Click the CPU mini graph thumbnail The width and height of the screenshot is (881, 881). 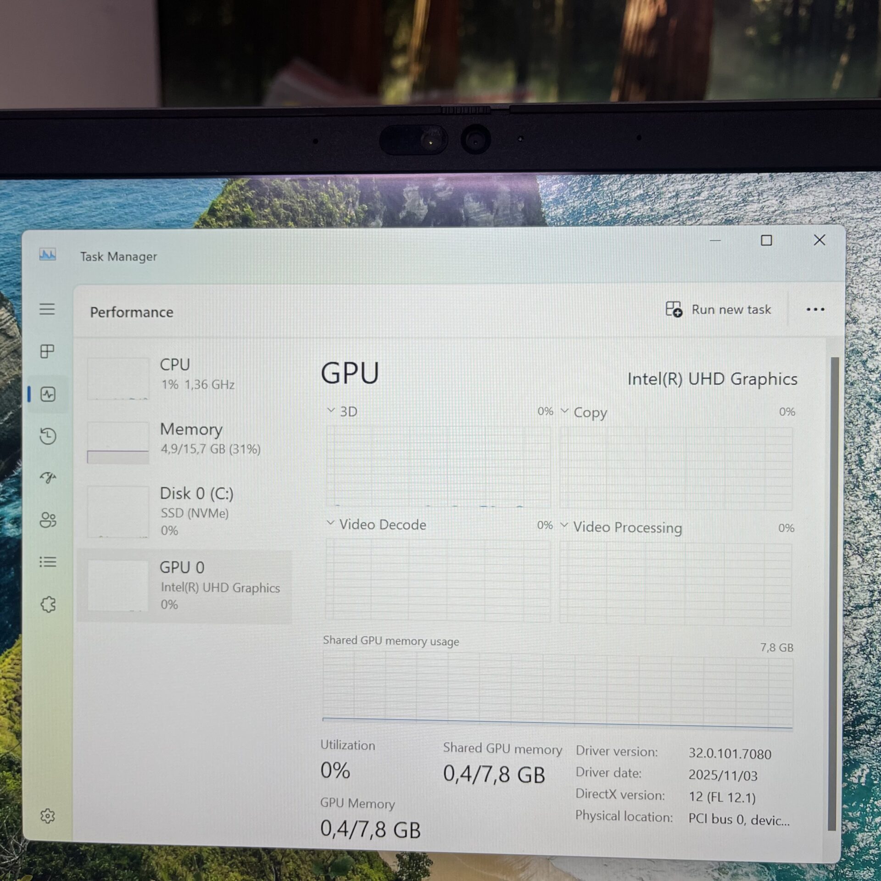click(x=118, y=379)
